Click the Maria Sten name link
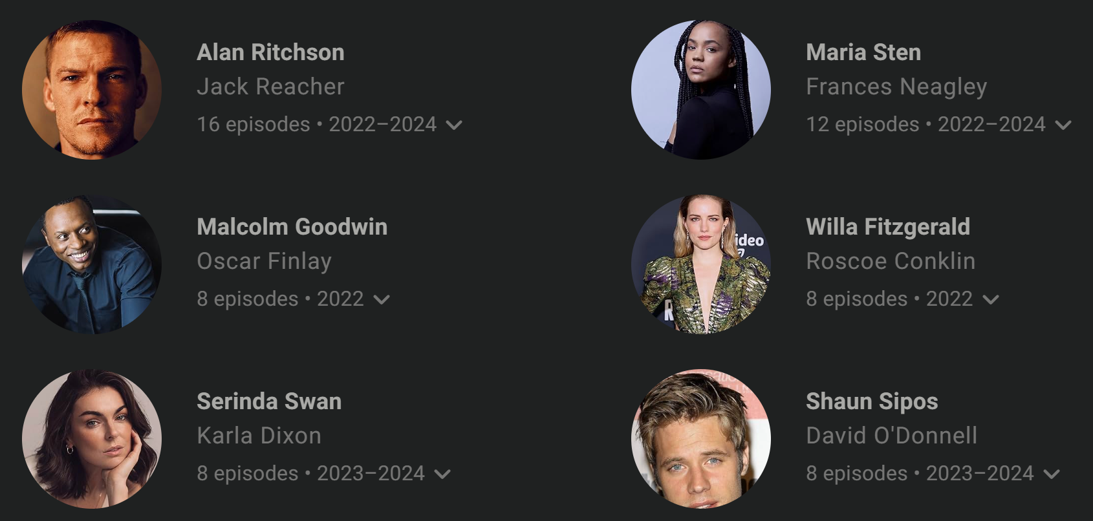 [863, 52]
